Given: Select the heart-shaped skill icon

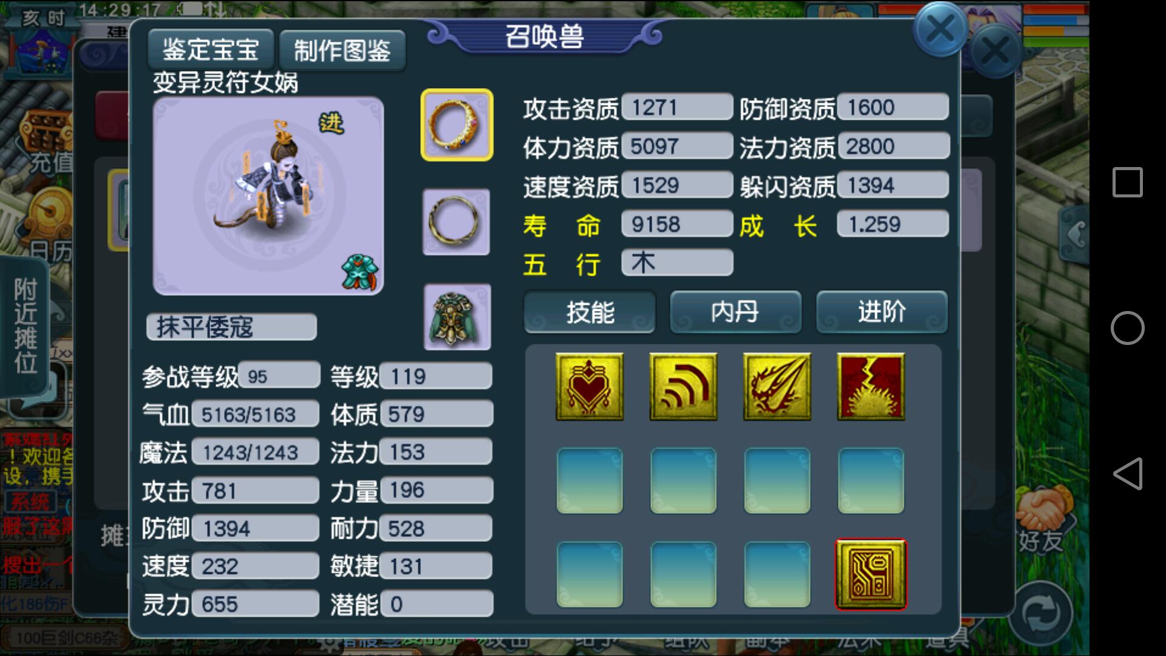Looking at the screenshot, I should coord(589,387).
